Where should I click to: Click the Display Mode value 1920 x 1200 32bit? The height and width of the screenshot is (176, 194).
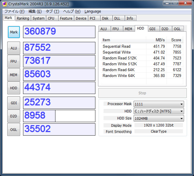159,125
